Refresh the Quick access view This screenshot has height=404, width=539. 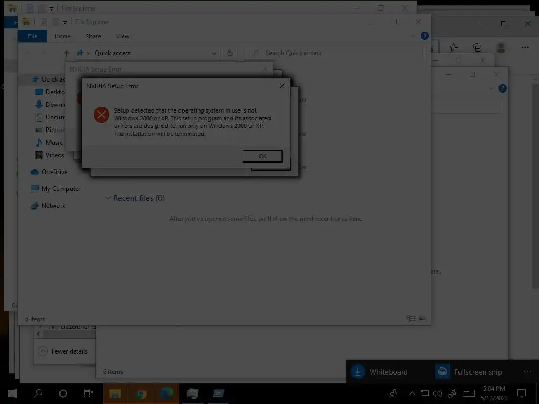click(229, 53)
